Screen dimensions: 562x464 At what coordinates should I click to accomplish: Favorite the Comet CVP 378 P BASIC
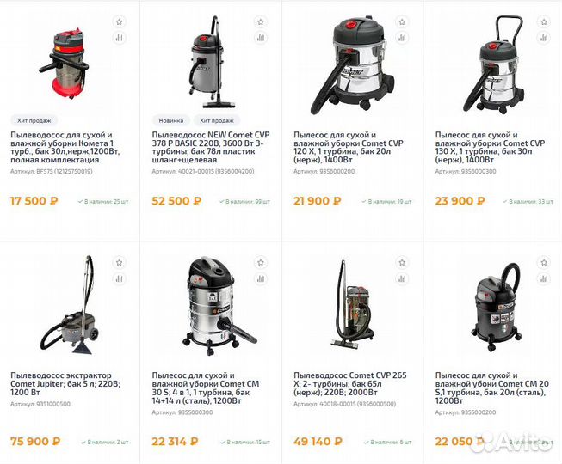click(x=261, y=21)
